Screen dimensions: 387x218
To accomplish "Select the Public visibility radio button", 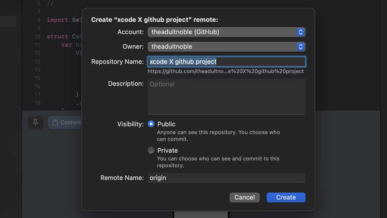I will pyautogui.click(x=151, y=124).
